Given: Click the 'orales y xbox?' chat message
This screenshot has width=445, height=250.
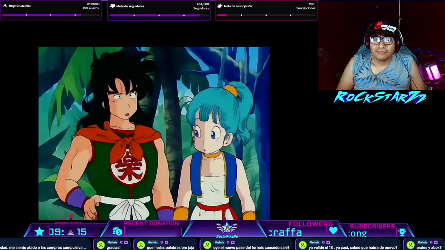Looking at the screenshot, I should click(x=429, y=248).
